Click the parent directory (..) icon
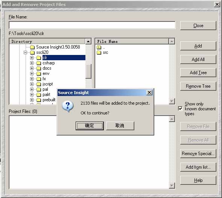This screenshot has height=198, width=222. [x=99, y=47]
